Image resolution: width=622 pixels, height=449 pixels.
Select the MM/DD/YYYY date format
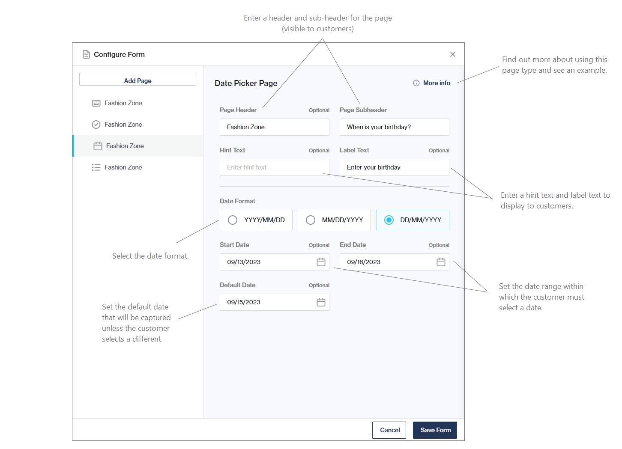pos(311,220)
